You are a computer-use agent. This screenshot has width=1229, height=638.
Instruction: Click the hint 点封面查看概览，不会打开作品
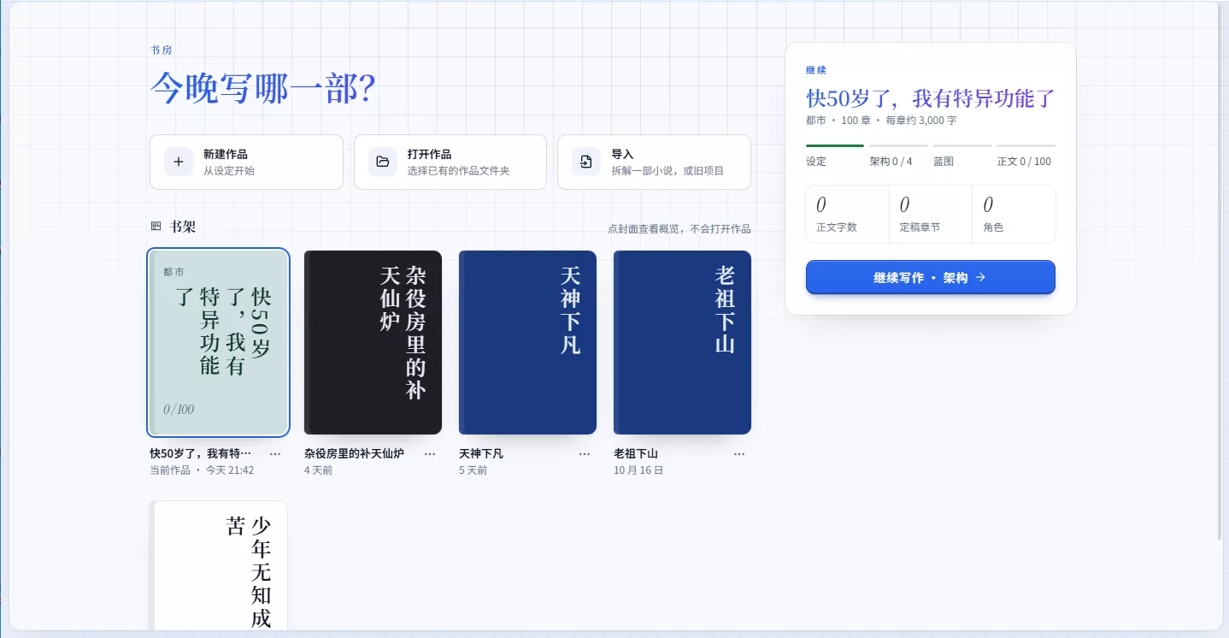(x=679, y=228)
